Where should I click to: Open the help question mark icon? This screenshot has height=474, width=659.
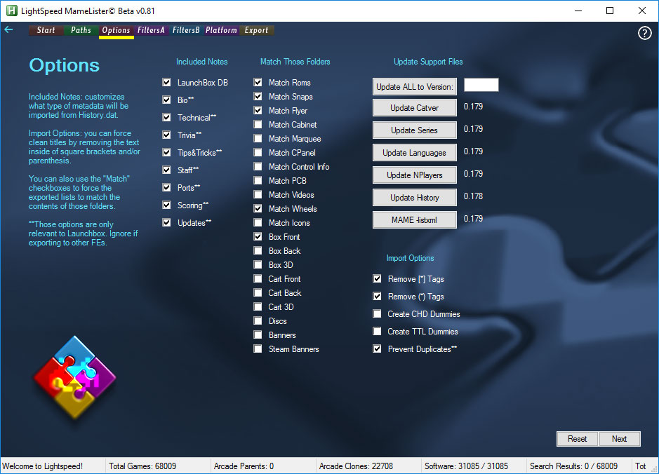644,33
